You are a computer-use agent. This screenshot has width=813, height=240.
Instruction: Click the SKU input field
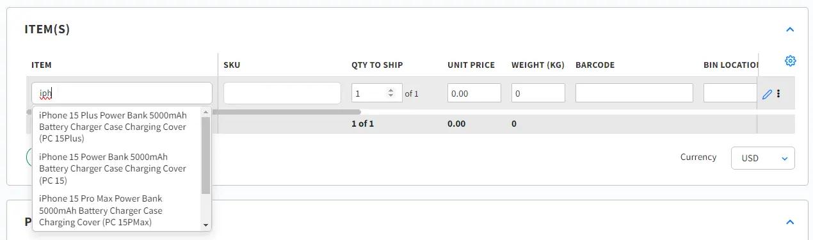click(282, 93)
